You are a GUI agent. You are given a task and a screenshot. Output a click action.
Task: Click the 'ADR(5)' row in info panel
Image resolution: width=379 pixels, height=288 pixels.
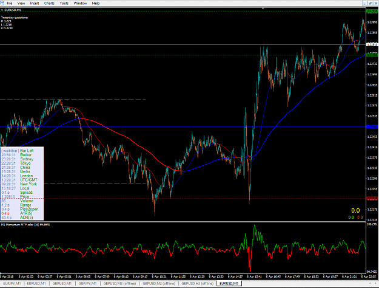point(17,218)
